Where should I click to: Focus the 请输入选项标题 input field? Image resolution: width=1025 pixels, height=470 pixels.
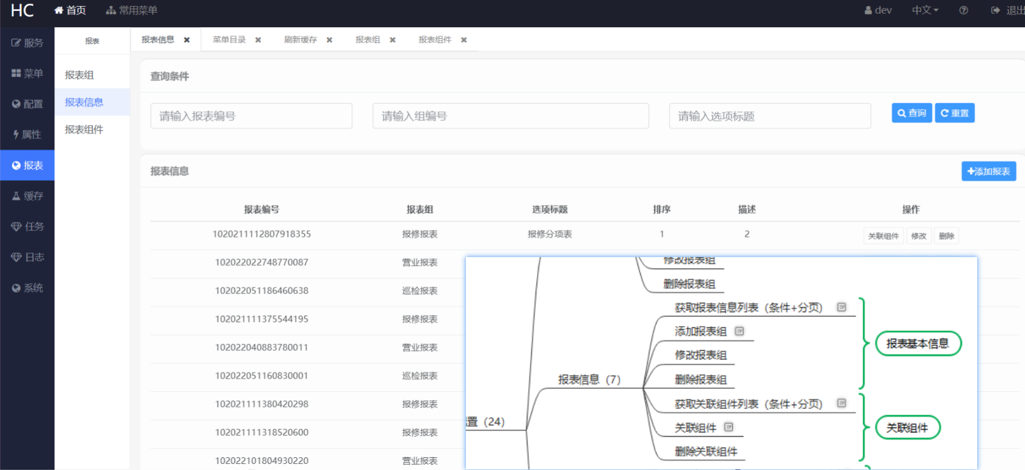tap(770, 116)
